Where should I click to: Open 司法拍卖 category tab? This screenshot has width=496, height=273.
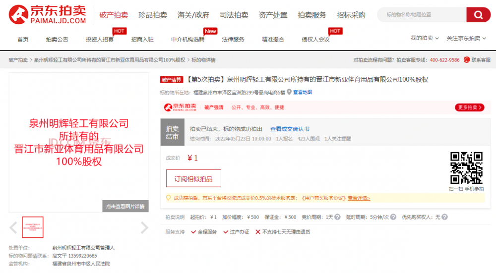point(234,15)
